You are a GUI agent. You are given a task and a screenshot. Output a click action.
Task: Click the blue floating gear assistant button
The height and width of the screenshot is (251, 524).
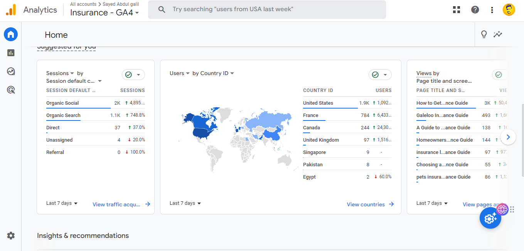pyautogui.click(x=490, y=218)
